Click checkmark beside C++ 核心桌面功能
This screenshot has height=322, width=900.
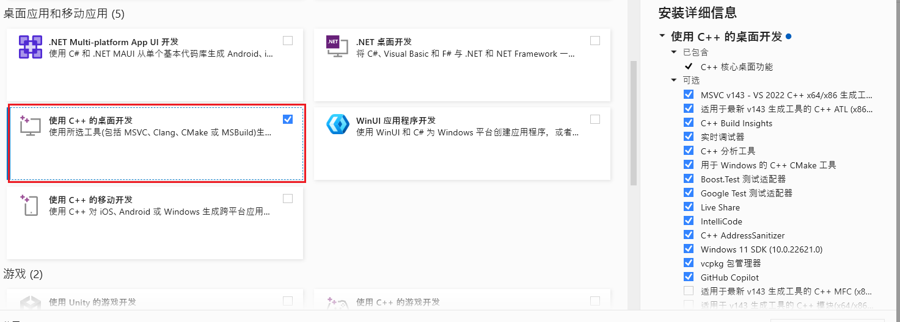689,66
